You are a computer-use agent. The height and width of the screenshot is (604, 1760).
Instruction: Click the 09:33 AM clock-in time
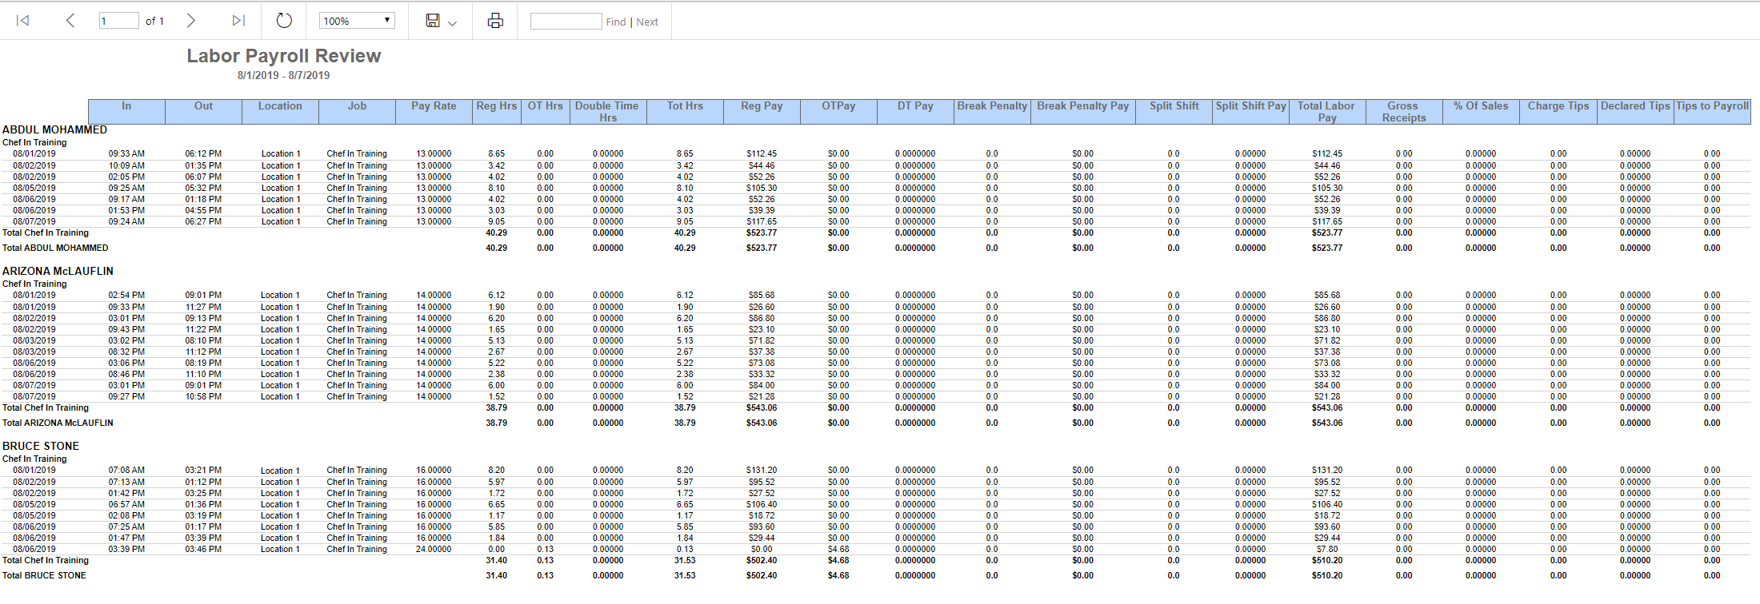[x=126, y=153]
